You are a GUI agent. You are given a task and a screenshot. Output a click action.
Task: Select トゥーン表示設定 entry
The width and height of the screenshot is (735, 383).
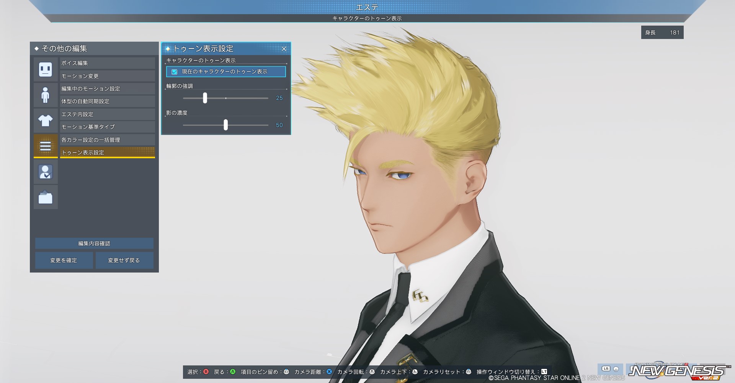pos(108,153)
